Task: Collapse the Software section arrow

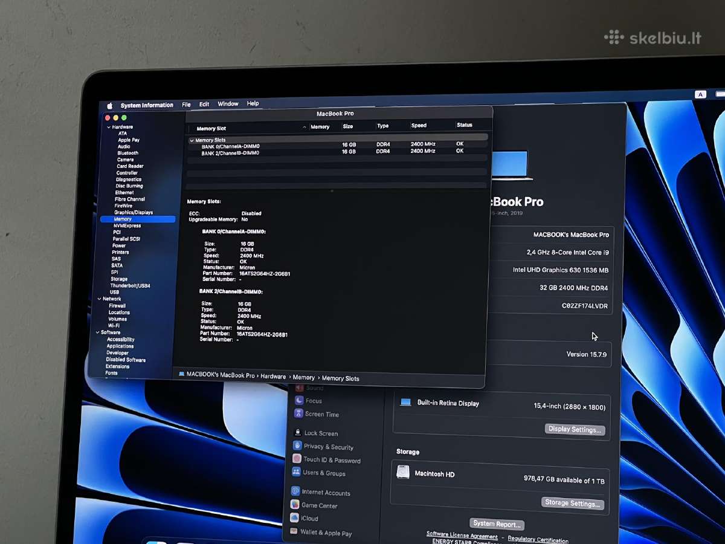Action: coord(97,332)
